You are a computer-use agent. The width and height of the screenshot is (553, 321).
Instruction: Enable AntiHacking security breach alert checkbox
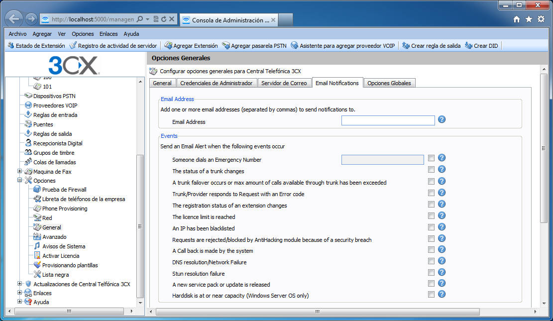pyautogui.click(x=431, y=238)
